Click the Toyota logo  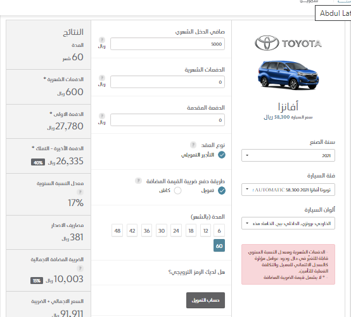(x=288, y=43)
